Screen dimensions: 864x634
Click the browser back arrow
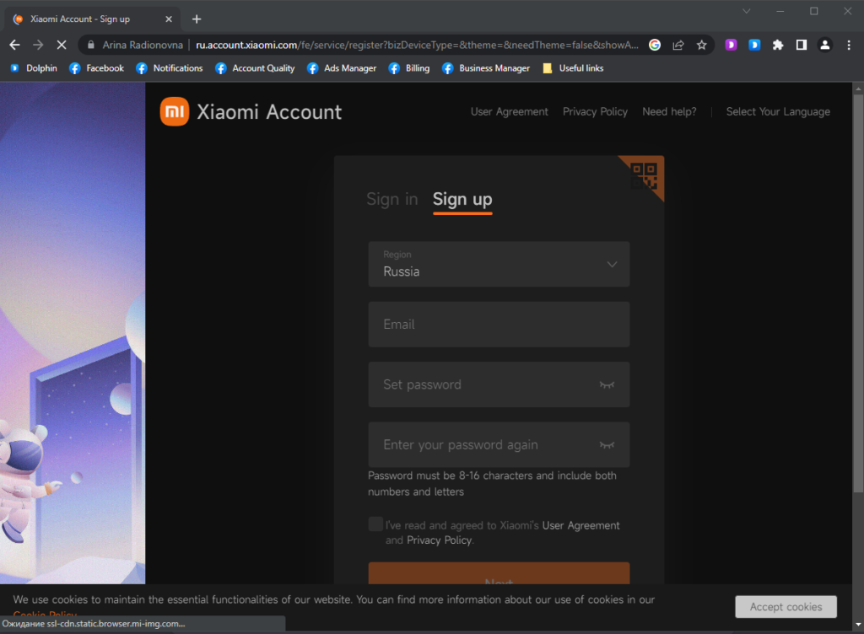[x=15, y=46]
